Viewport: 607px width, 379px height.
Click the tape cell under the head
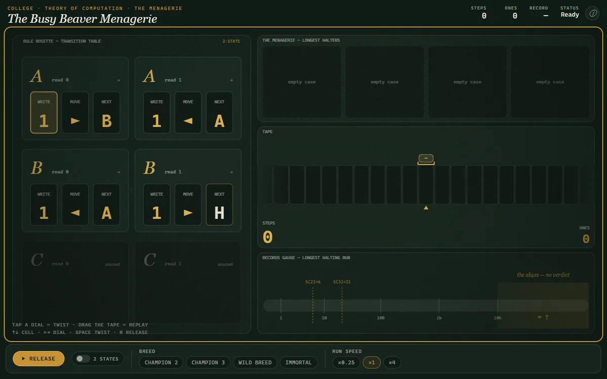pyautogui.click(x=426, y=184)
